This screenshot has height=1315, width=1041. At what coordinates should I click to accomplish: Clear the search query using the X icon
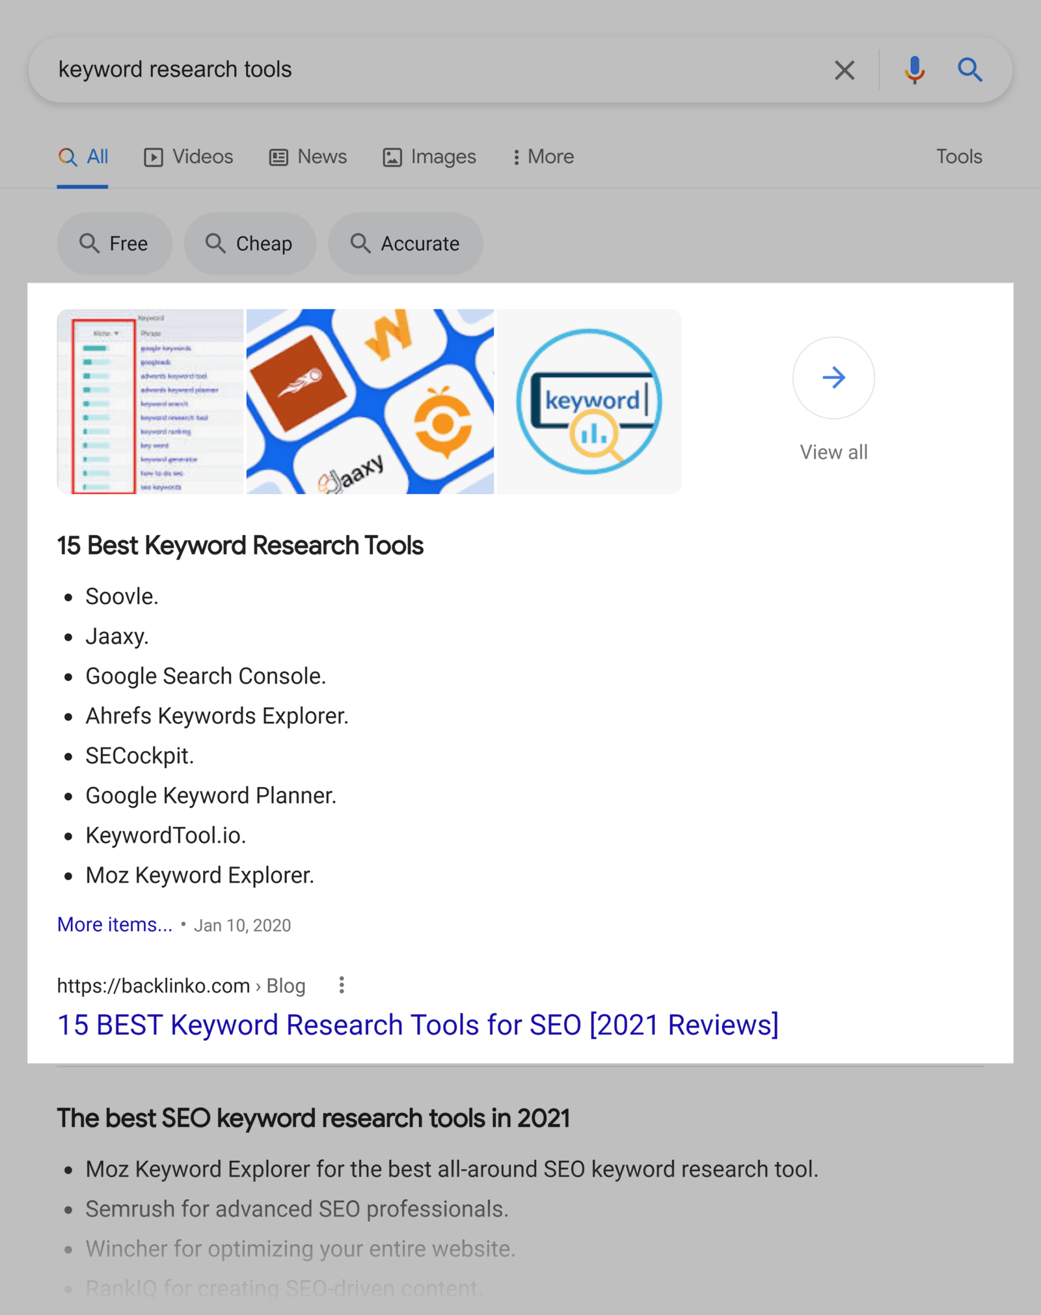[x=844, y=70]
